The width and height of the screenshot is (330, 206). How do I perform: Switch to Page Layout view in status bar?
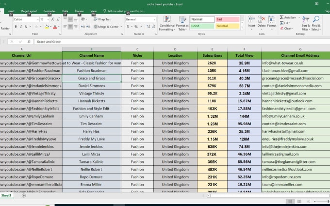[x=299, y=201]
